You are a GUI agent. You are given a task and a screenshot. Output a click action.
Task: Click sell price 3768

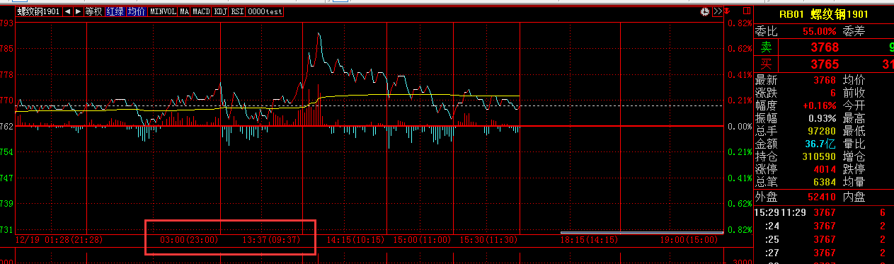pyautogui.click(x=825, y=47)
